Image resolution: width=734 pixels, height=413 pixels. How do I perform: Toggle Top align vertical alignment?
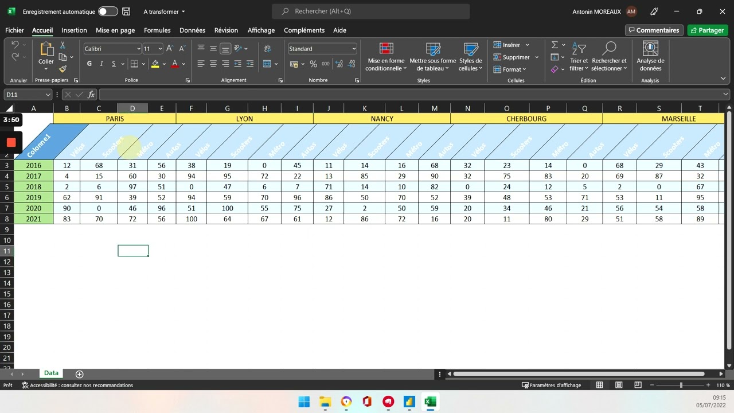coord(201,49)
